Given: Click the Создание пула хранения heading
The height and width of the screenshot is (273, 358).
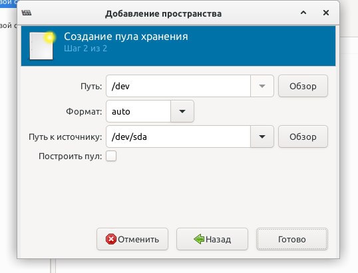Looking at the screenshot, I should (x=126, y=37).
